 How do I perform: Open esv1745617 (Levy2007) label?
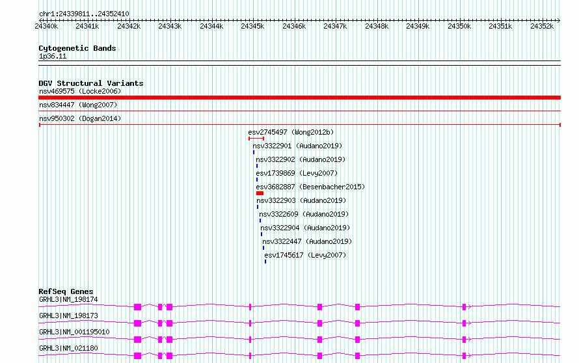coord(305,255)
